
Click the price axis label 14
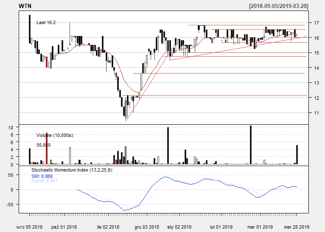click(316, 68)
